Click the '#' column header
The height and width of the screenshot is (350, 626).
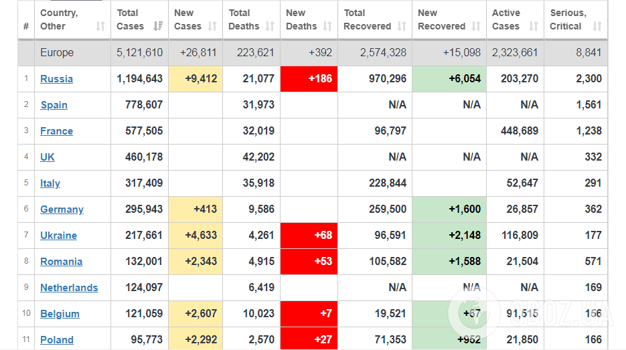point(26,26)
